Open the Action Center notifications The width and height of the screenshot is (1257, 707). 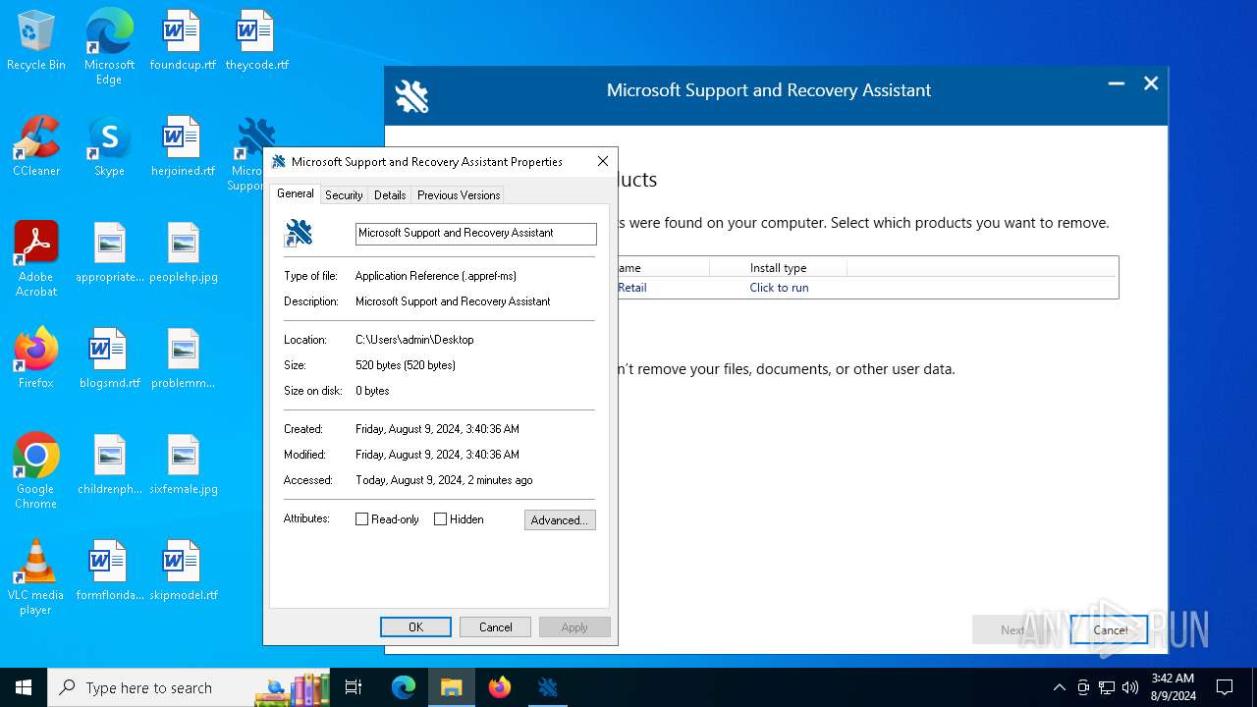1225,687
